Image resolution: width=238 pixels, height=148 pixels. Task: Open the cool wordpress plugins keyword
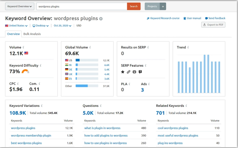tap(173, 128)
